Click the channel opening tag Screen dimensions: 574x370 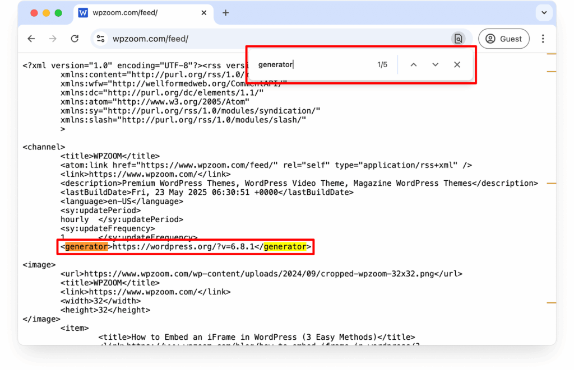tap(44, 147)
